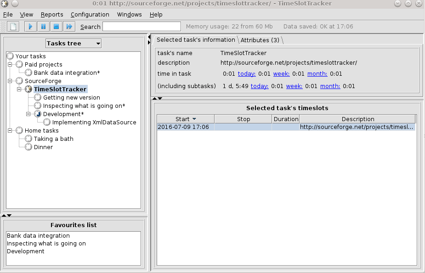
Task: Click the Search input field
Action: (x=142, y=27)
